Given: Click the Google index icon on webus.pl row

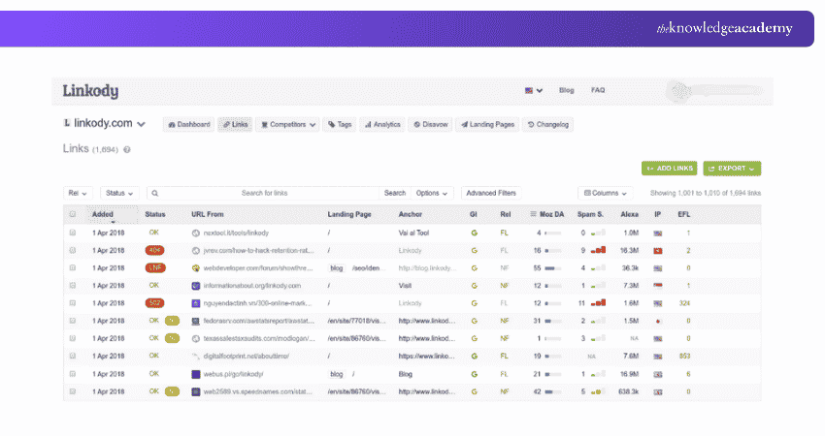Looking at the screenshot, I should click(474, 374).
